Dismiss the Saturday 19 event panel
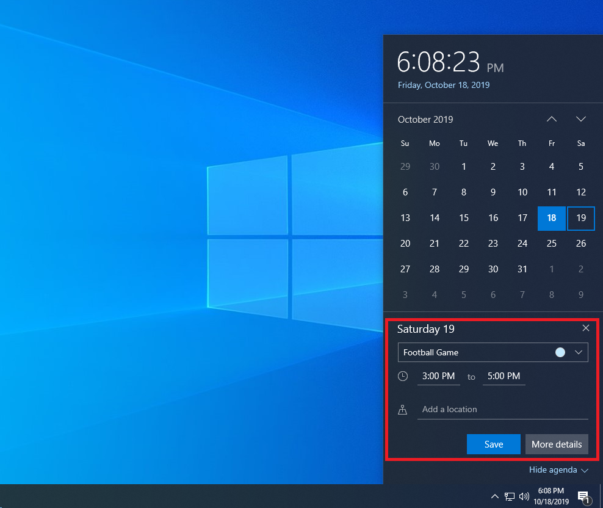The width and height of the screenshot is (603, 508). tap(586, 328)
